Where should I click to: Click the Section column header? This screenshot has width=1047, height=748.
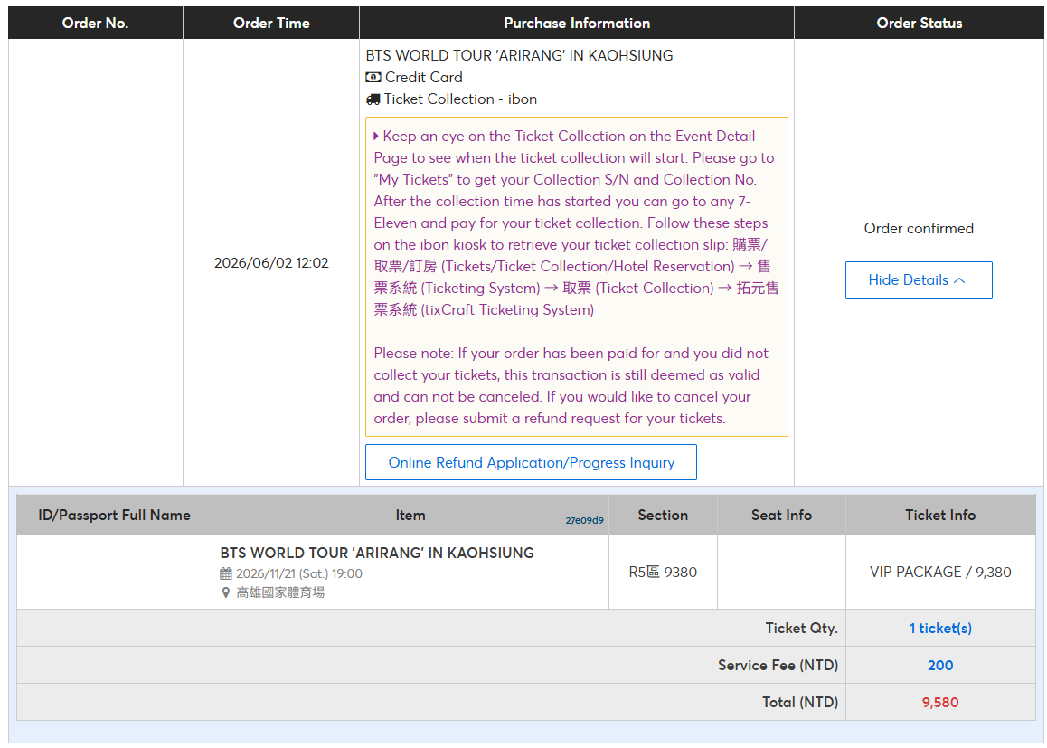(x=663, y=515)
